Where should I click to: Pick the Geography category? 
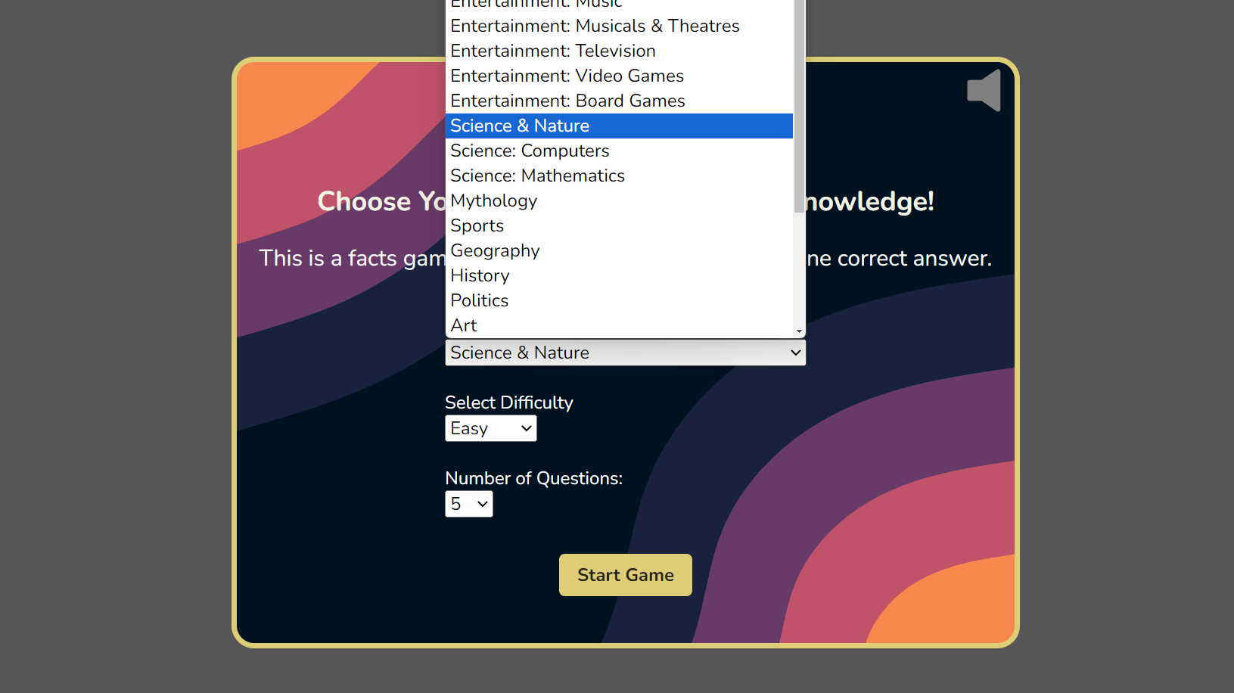pyautogui.click(x=495, y=250)
